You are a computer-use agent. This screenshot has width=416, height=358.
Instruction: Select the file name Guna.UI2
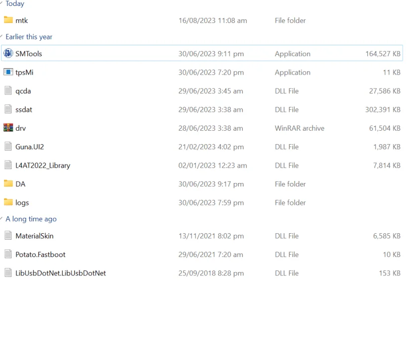tap(29, 147)
